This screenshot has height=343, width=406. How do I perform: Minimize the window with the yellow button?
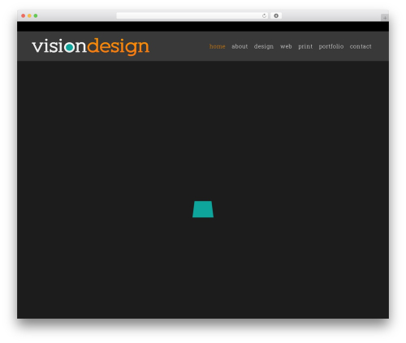(29, 16)
